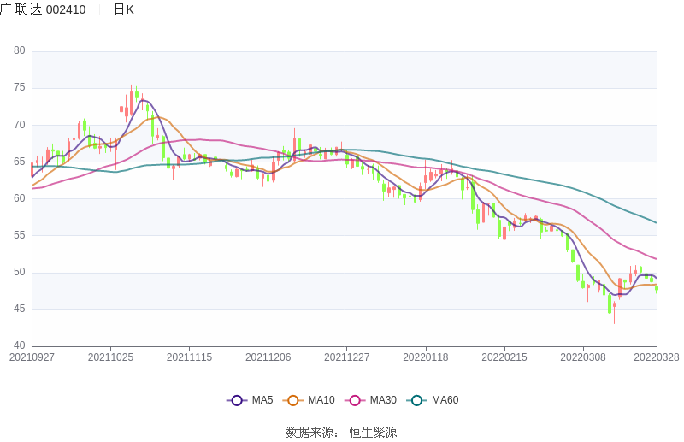684x442 pixels.
Task: Click the 60 price level axis label
Action: point(20,198)
